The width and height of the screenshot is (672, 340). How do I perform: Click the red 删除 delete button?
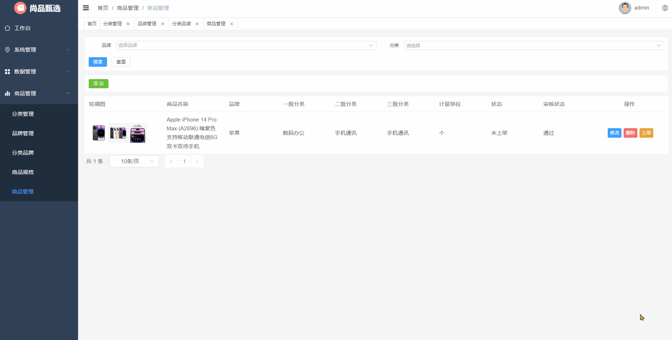630,133
